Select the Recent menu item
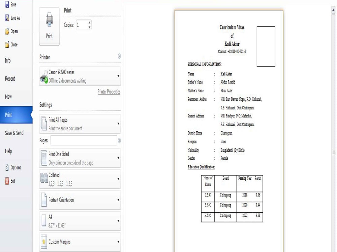 tap(10, 79)
